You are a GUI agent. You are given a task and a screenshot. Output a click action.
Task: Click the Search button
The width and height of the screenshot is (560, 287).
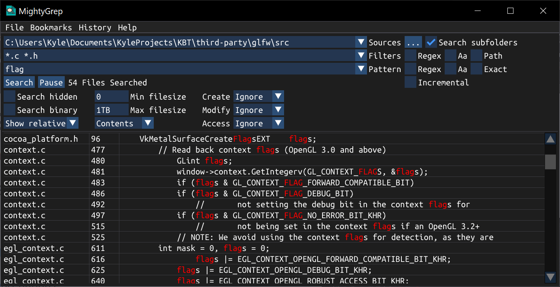point(19,82)
